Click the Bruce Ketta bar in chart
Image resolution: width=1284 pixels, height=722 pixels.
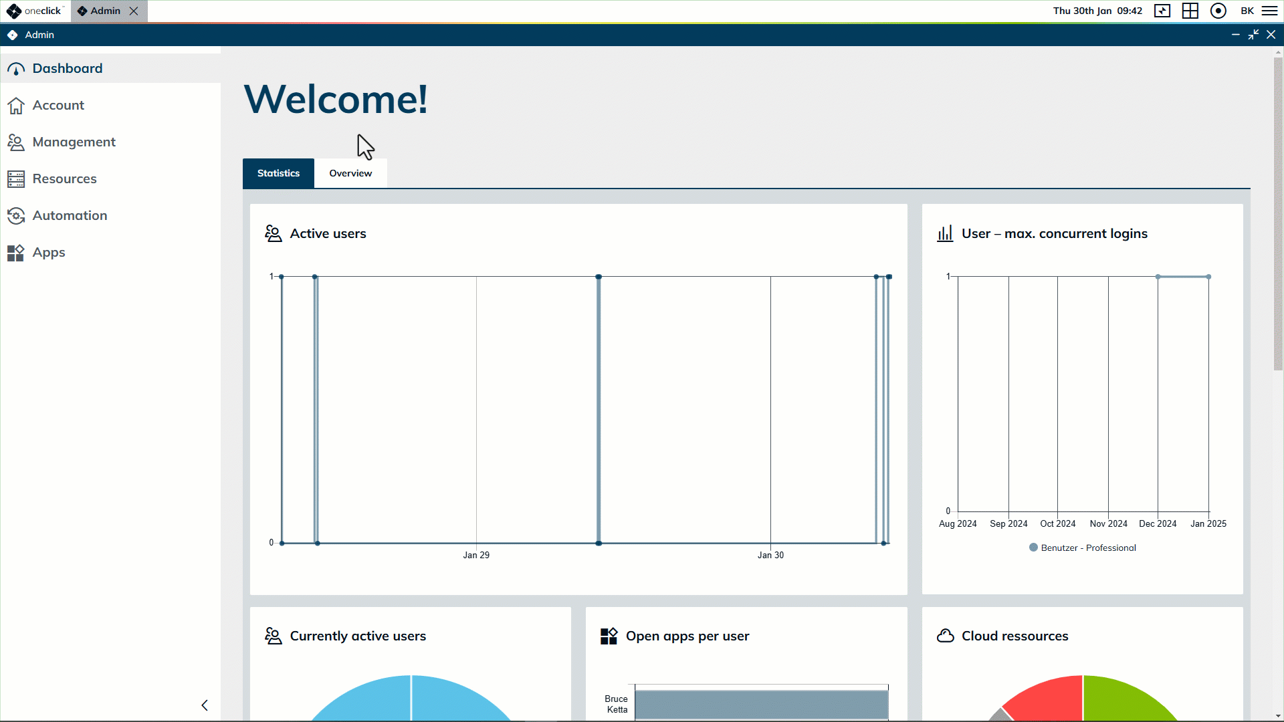[x=761, y=705]
